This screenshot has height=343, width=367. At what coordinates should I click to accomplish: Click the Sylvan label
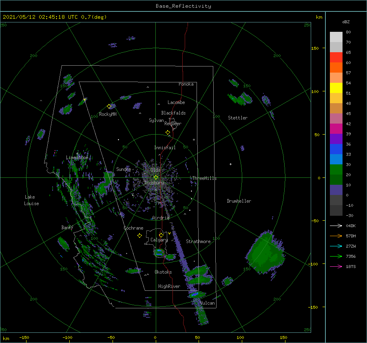[156, 120]
